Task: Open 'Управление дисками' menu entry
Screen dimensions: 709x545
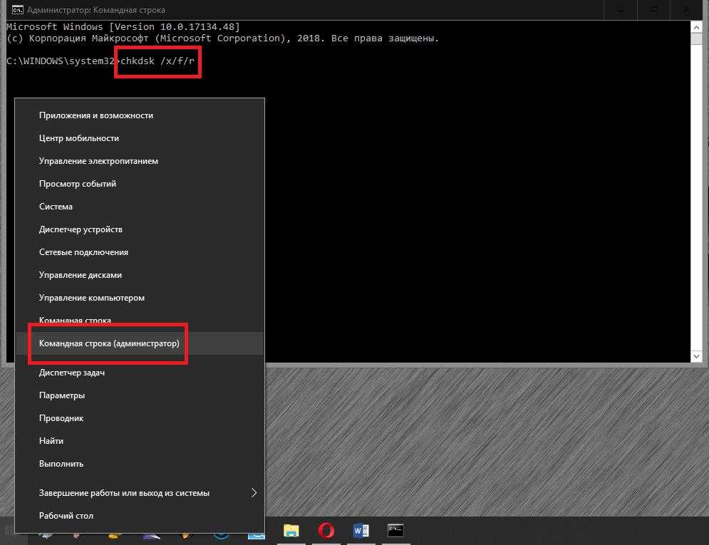Action: tap(81, 275)
